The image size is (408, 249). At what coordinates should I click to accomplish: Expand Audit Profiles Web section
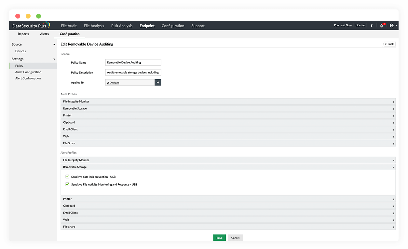(x=228, y=136)
